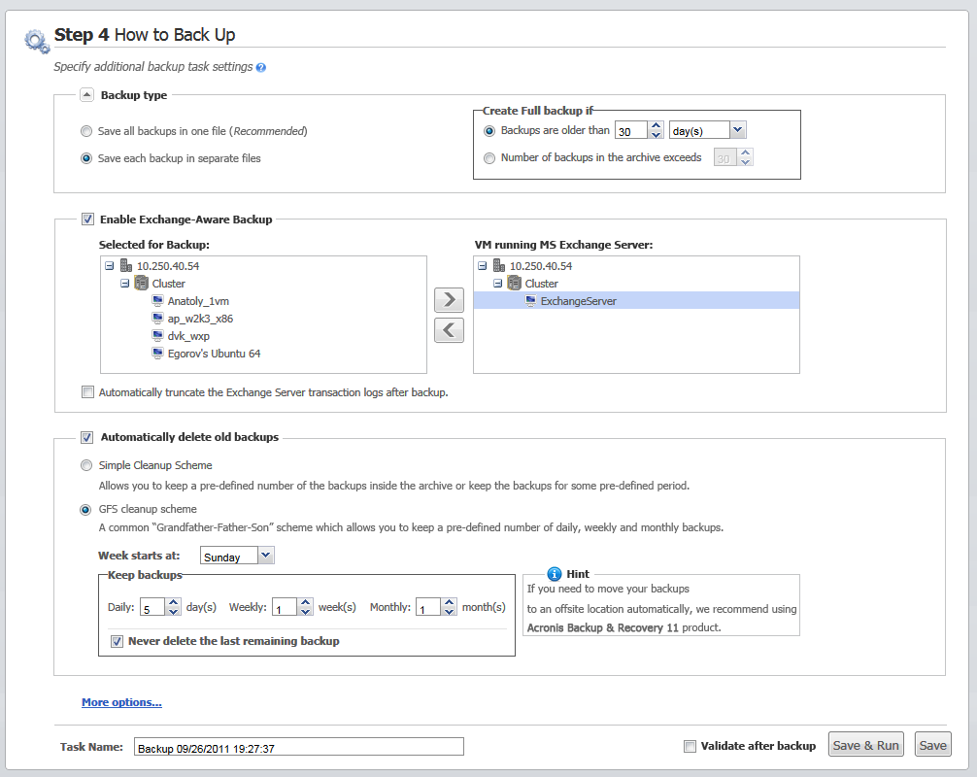This screenshot has height=777, width=977.
Task: Open the Week starts at dropdown
Action: [x=266, y=556]
